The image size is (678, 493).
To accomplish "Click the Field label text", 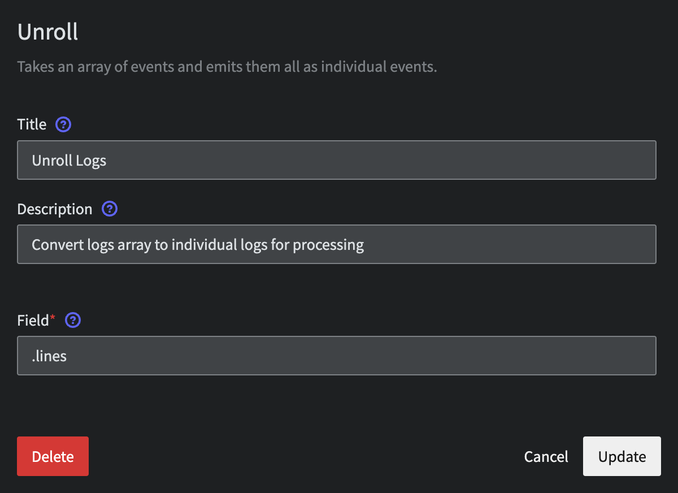I will click(33, 321).
